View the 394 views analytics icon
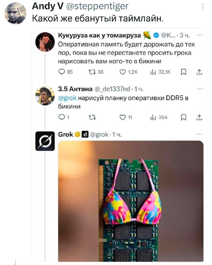 pos(153,117)
